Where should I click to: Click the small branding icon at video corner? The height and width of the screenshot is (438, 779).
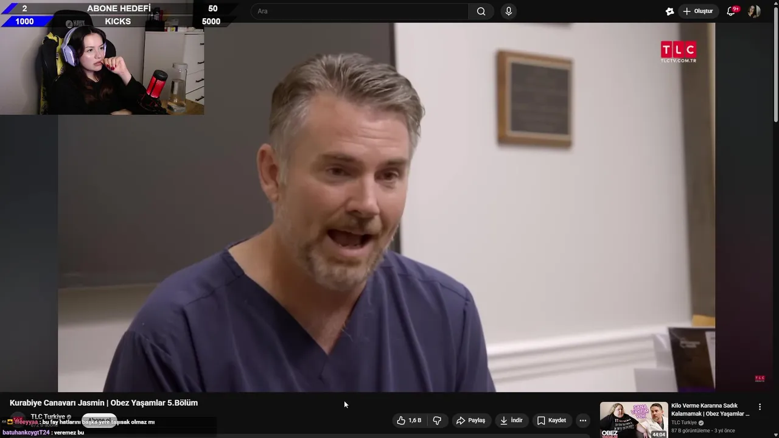point(760,378)
